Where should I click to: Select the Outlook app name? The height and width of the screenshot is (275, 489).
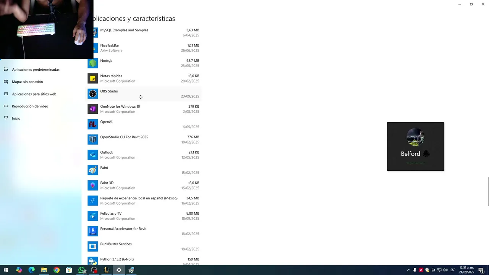point(107,152)
